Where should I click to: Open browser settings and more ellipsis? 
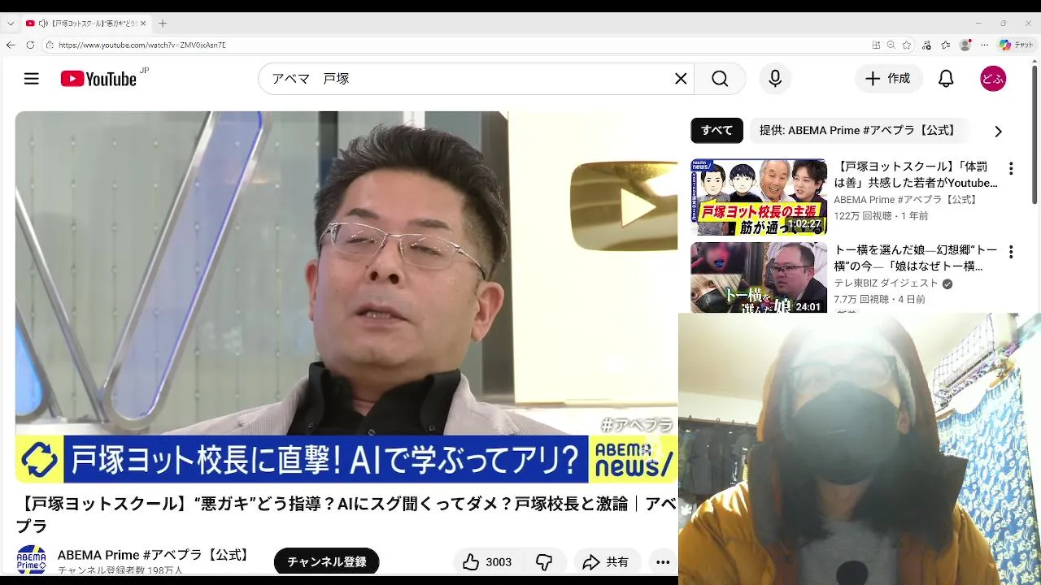click(984, 45)
